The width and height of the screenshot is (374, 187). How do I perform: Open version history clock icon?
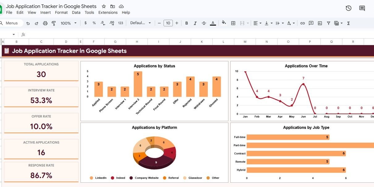pyautogui.click(x=348, y=8)
